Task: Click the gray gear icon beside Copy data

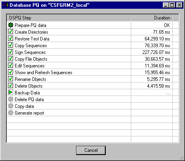Action: [x=11, y=106]
